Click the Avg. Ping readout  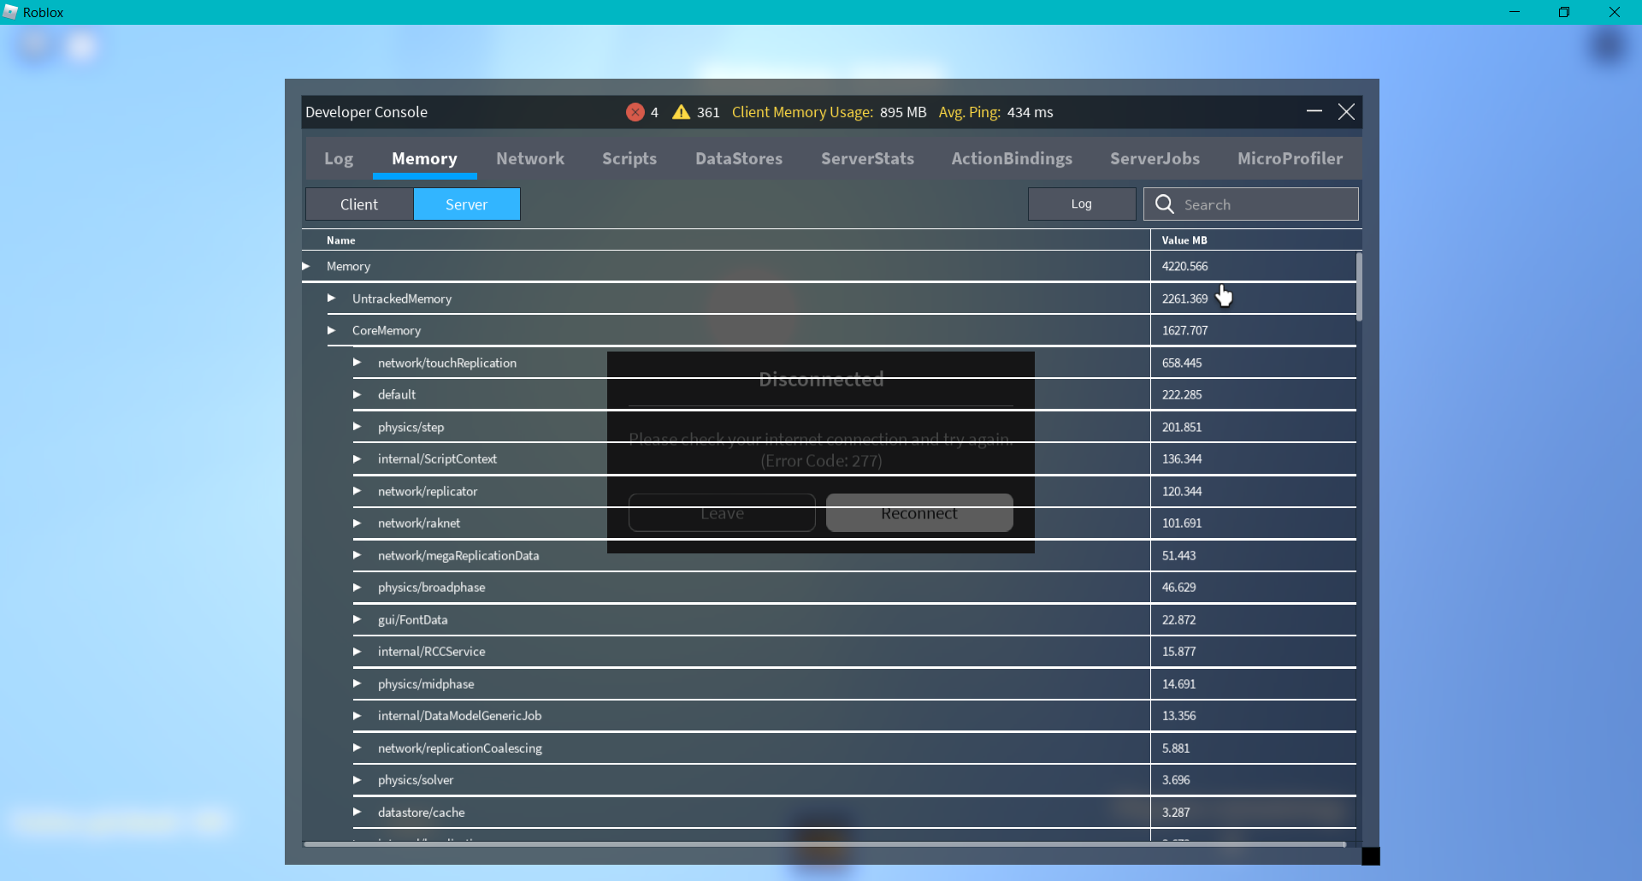pos(995,112)
